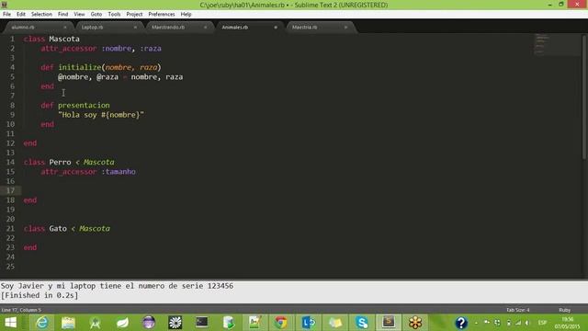Open the command prompt taskbar icon
Viewport: 588px width, 331px height.
[202, 323]
